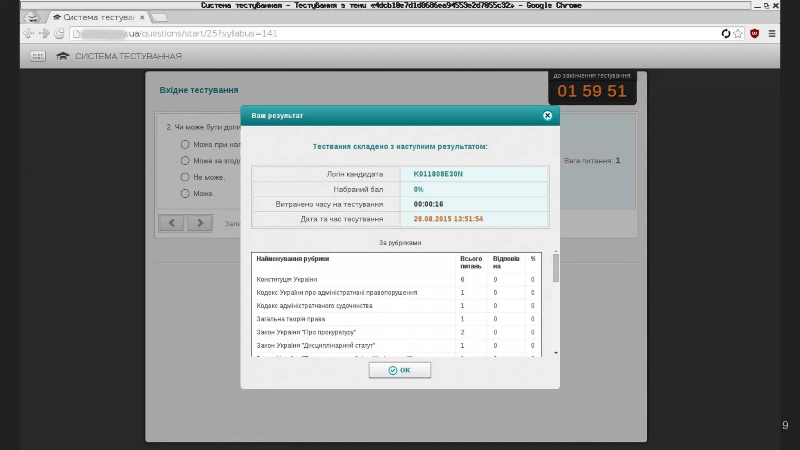Click the OK button in the result dialog
This screenshot has width=800, height=450.
coord(400,370)
